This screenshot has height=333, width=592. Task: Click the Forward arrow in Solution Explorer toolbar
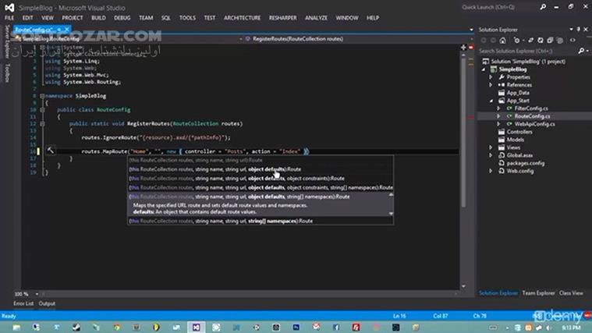tap(493, 41)
